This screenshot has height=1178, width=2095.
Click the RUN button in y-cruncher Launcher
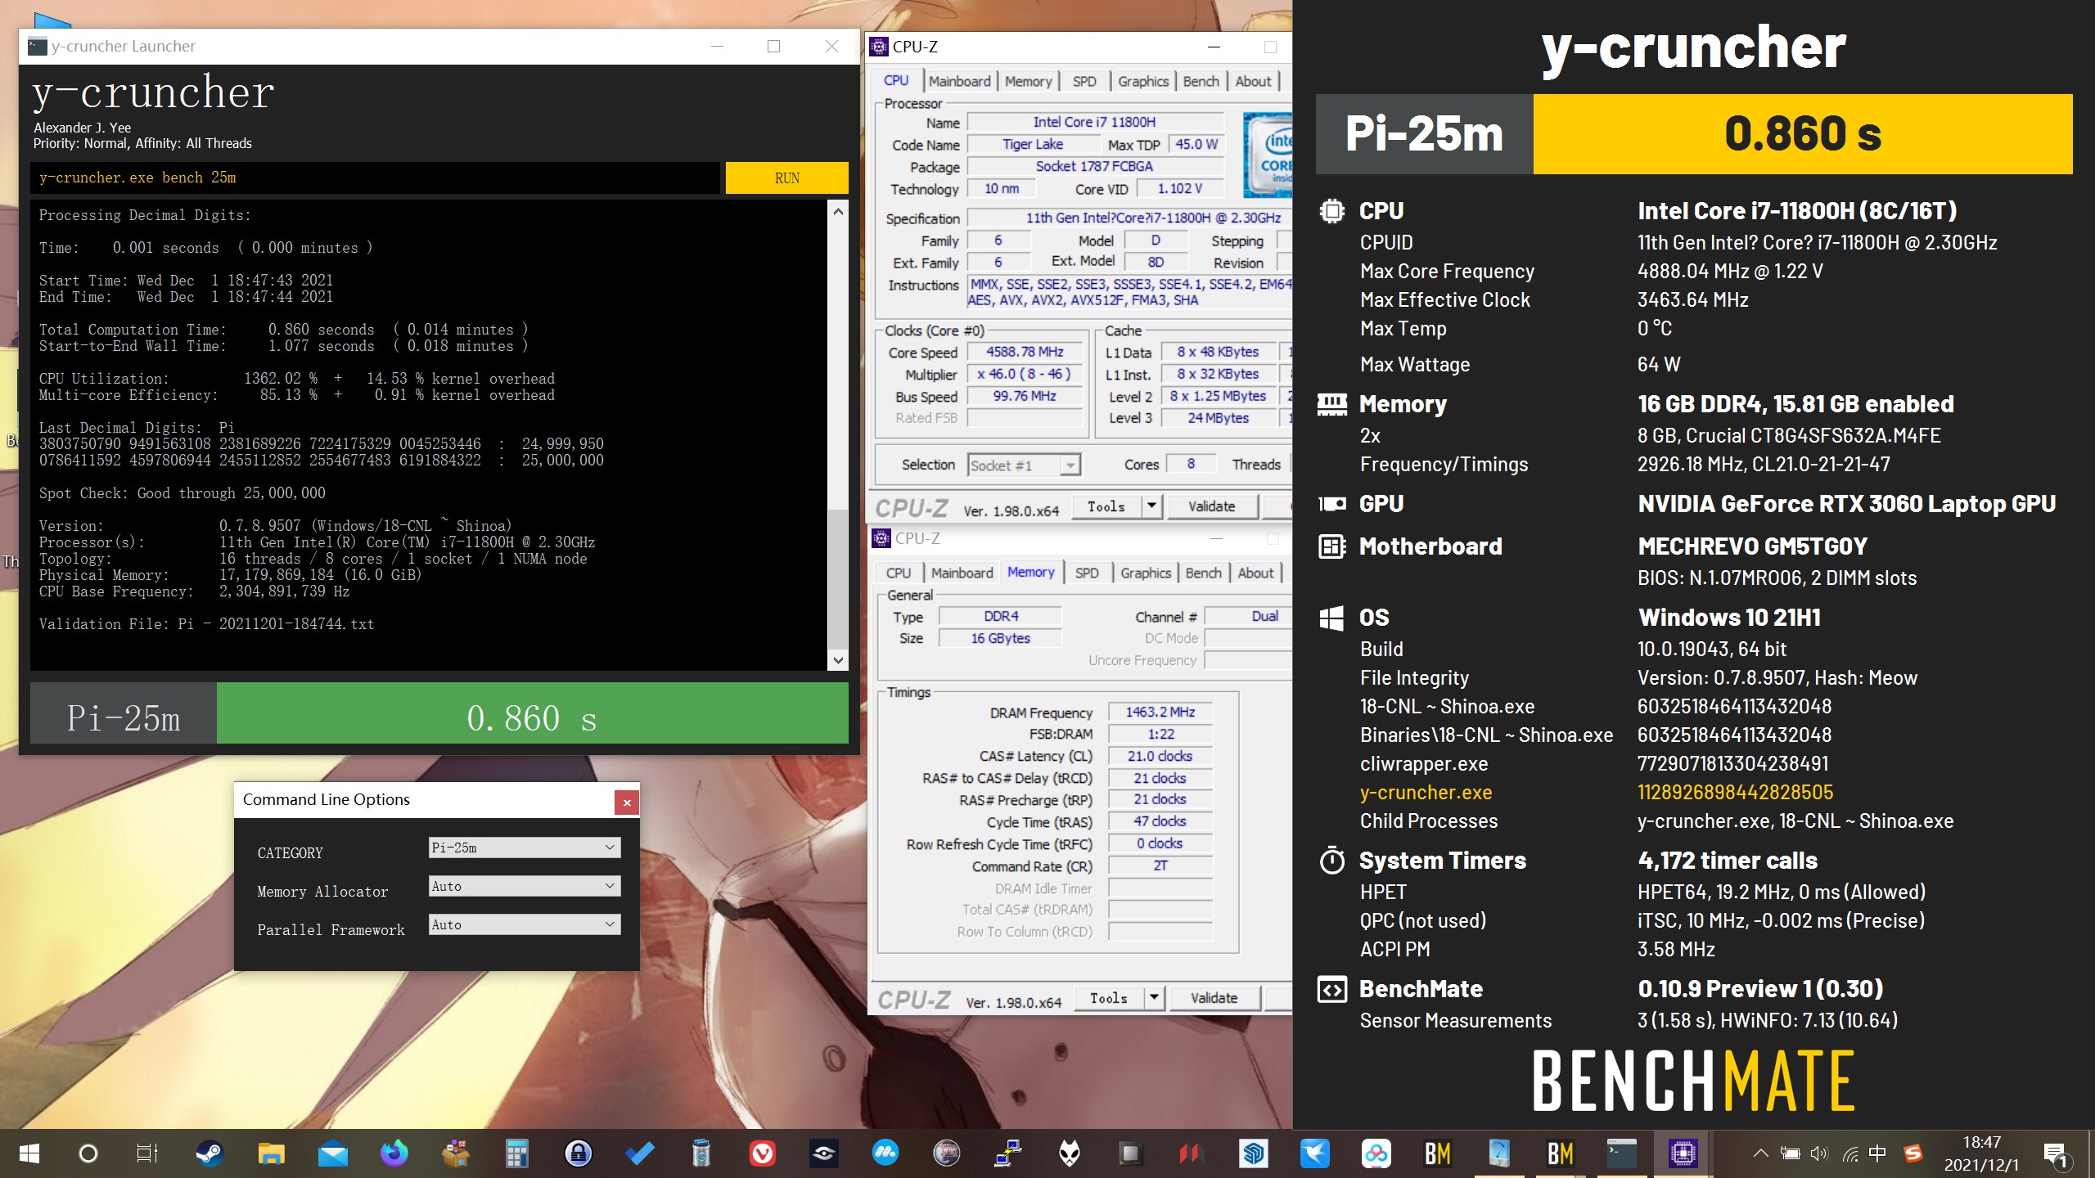[786, 178]
